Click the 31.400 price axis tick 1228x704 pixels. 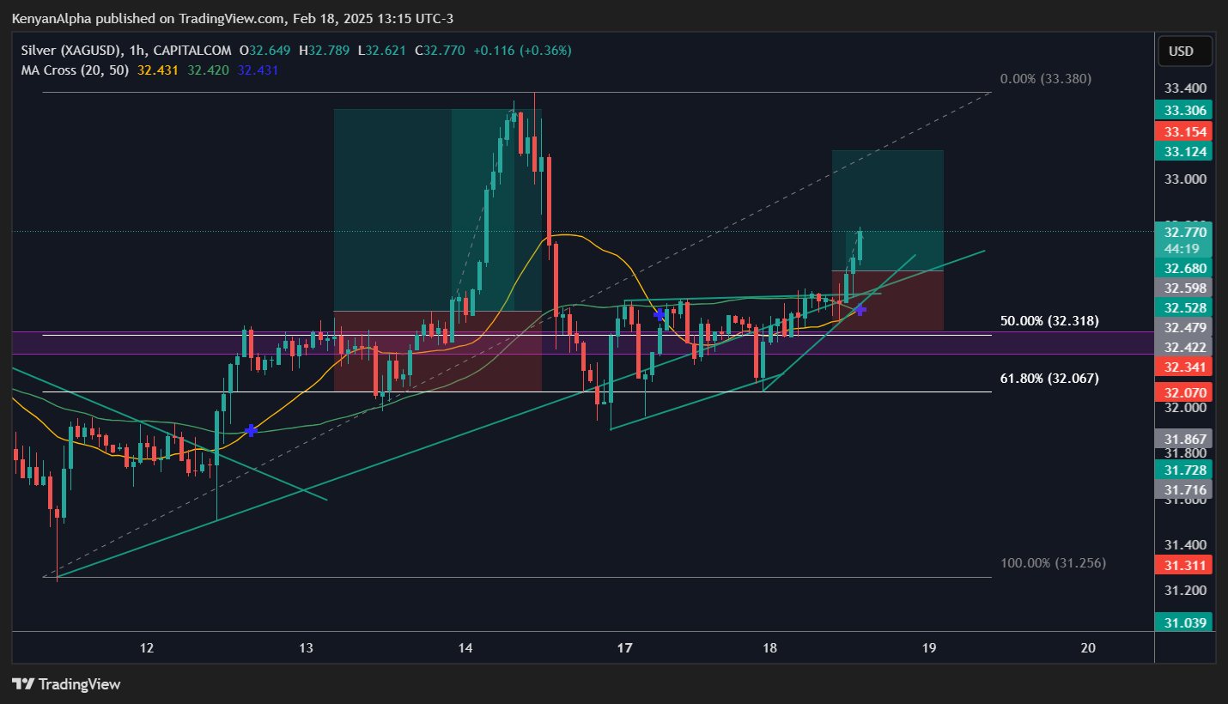coord(1185,544)
